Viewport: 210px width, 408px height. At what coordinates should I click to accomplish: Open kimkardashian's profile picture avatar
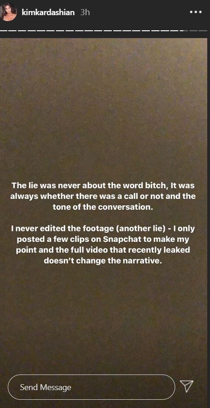point(9,12)
